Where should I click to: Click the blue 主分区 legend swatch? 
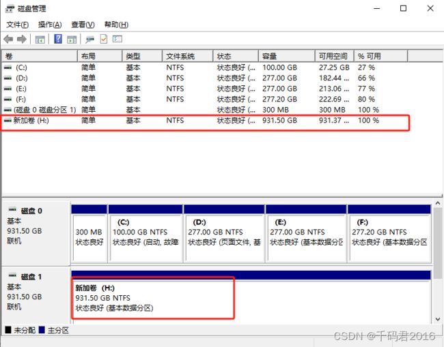tap(42, 330)
